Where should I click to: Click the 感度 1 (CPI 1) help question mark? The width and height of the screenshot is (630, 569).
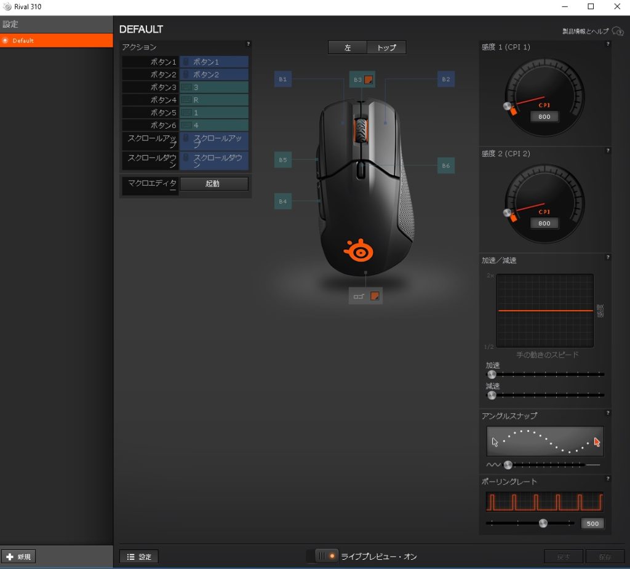coord(608,44)
